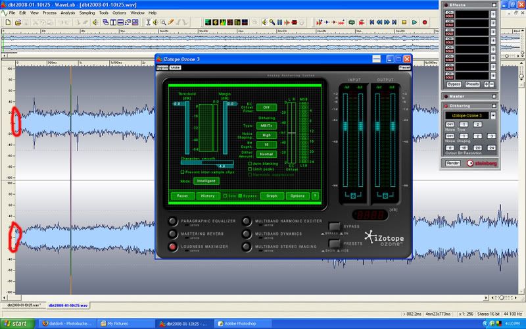Change Dither Amount Normal selector
The width and height of the screenshot is (526, 329).
(x=266, y=154)
